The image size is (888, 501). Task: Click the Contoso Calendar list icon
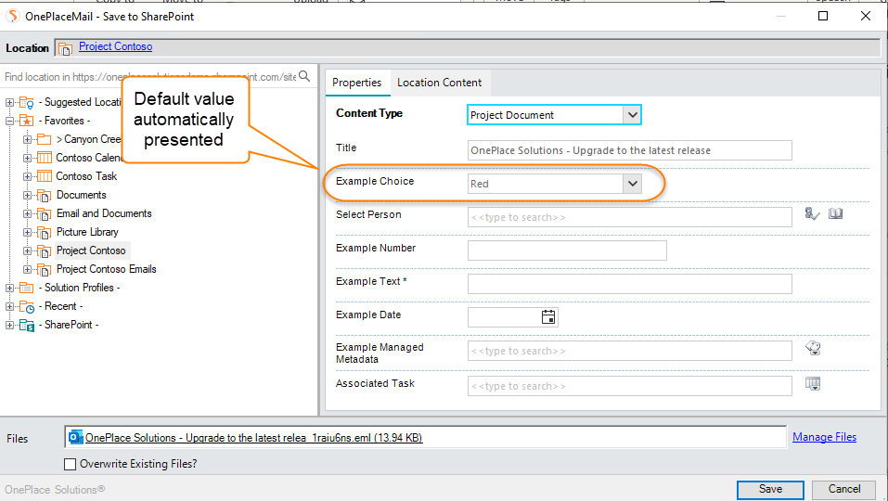[45, 158]
